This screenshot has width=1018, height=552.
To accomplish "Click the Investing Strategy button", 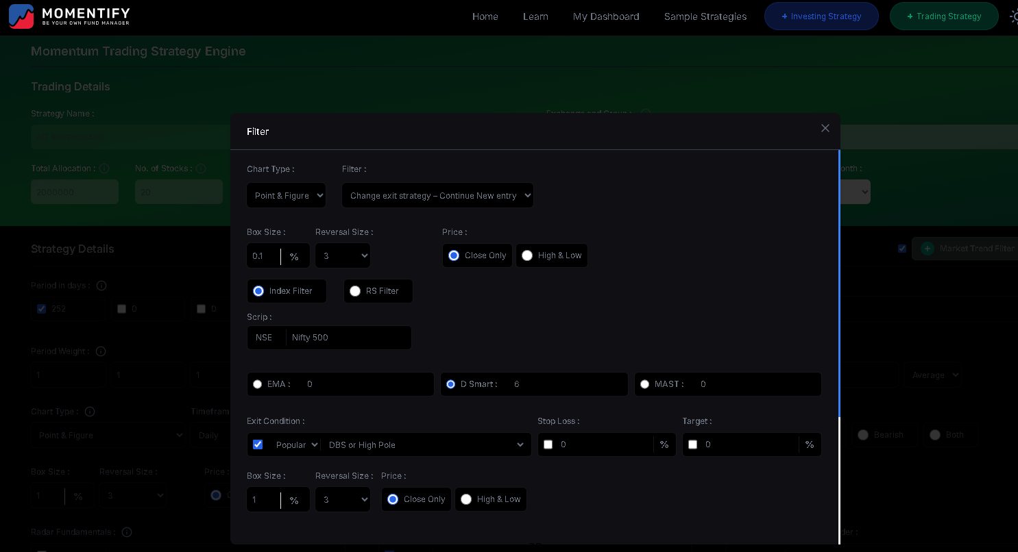I will point(821,16).
